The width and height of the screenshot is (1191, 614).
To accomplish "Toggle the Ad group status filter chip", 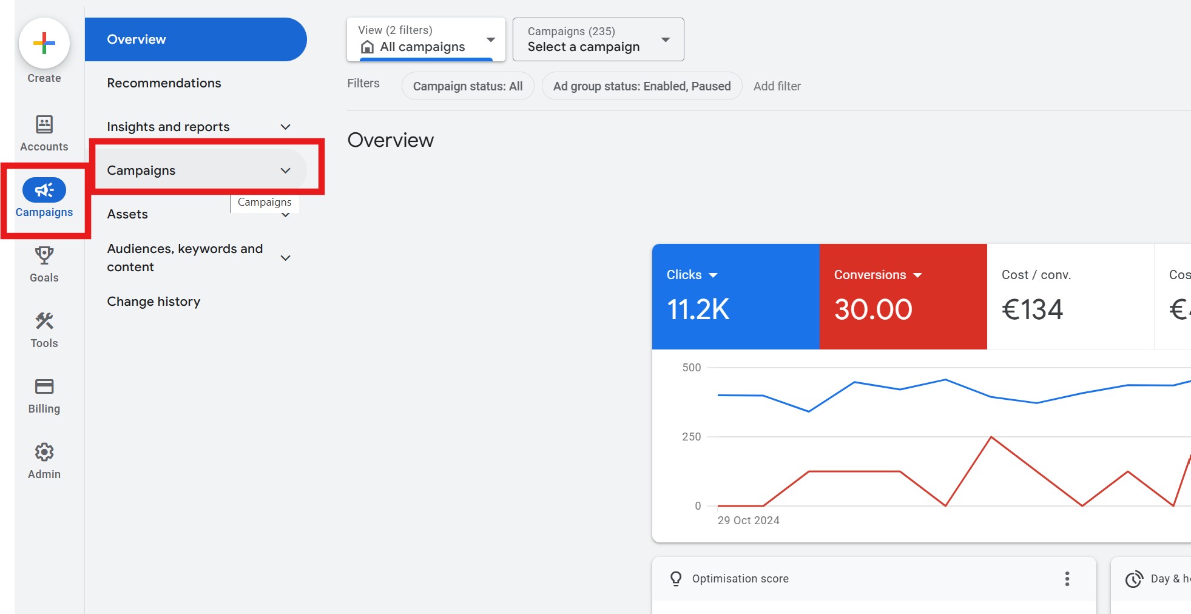I will pyautogui.click(x=641, y=86).
